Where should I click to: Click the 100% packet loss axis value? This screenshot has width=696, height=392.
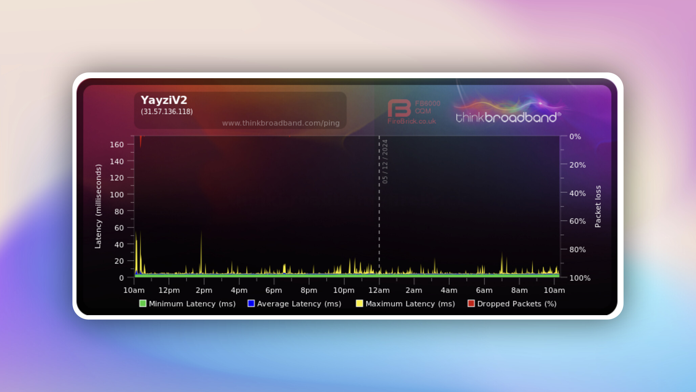(x=580, y=278)
